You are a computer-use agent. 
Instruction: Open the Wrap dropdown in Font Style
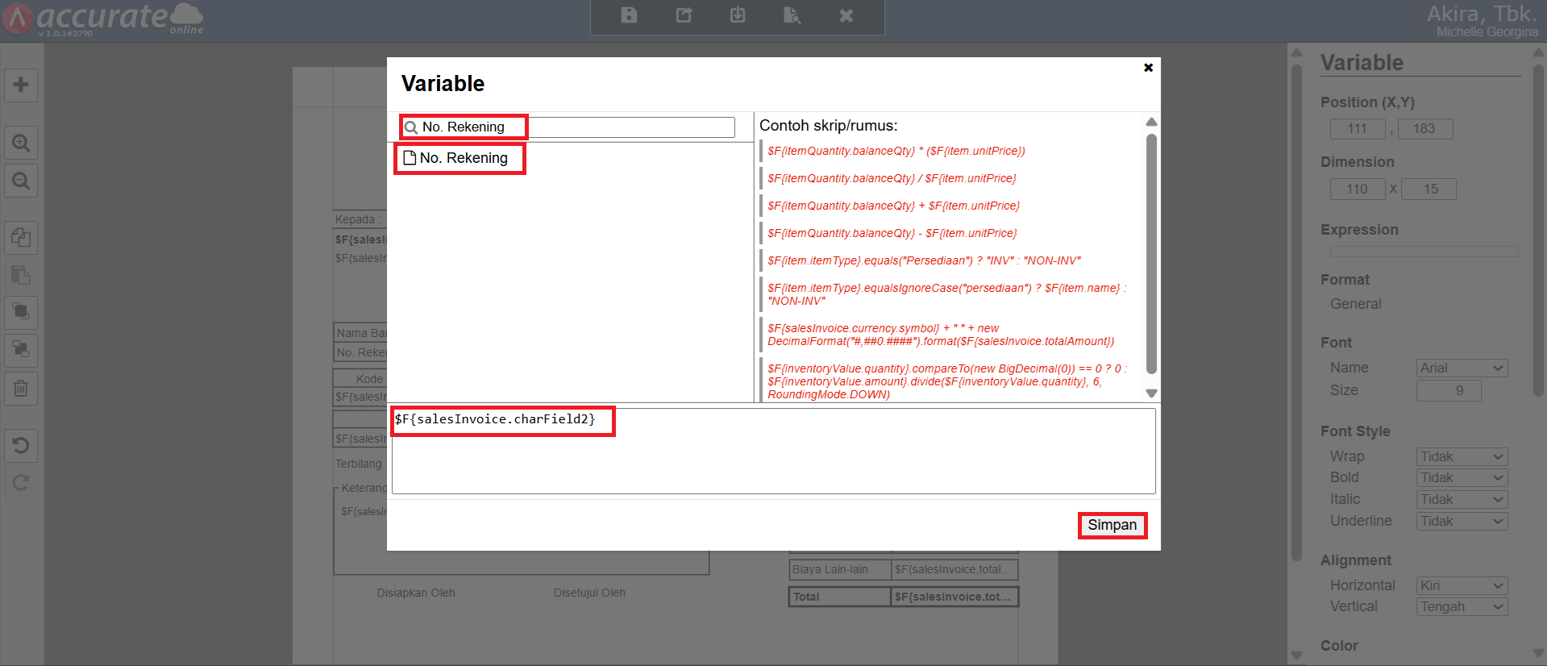tap(1462, 457)
